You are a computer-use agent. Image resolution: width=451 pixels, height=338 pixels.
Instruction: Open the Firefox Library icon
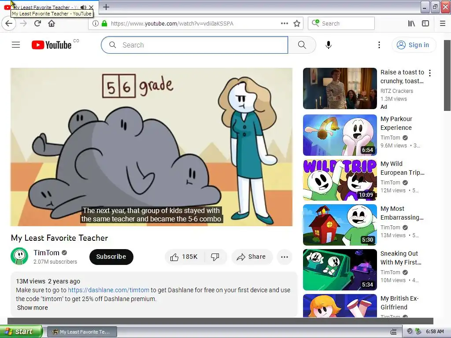click(411, 24)
